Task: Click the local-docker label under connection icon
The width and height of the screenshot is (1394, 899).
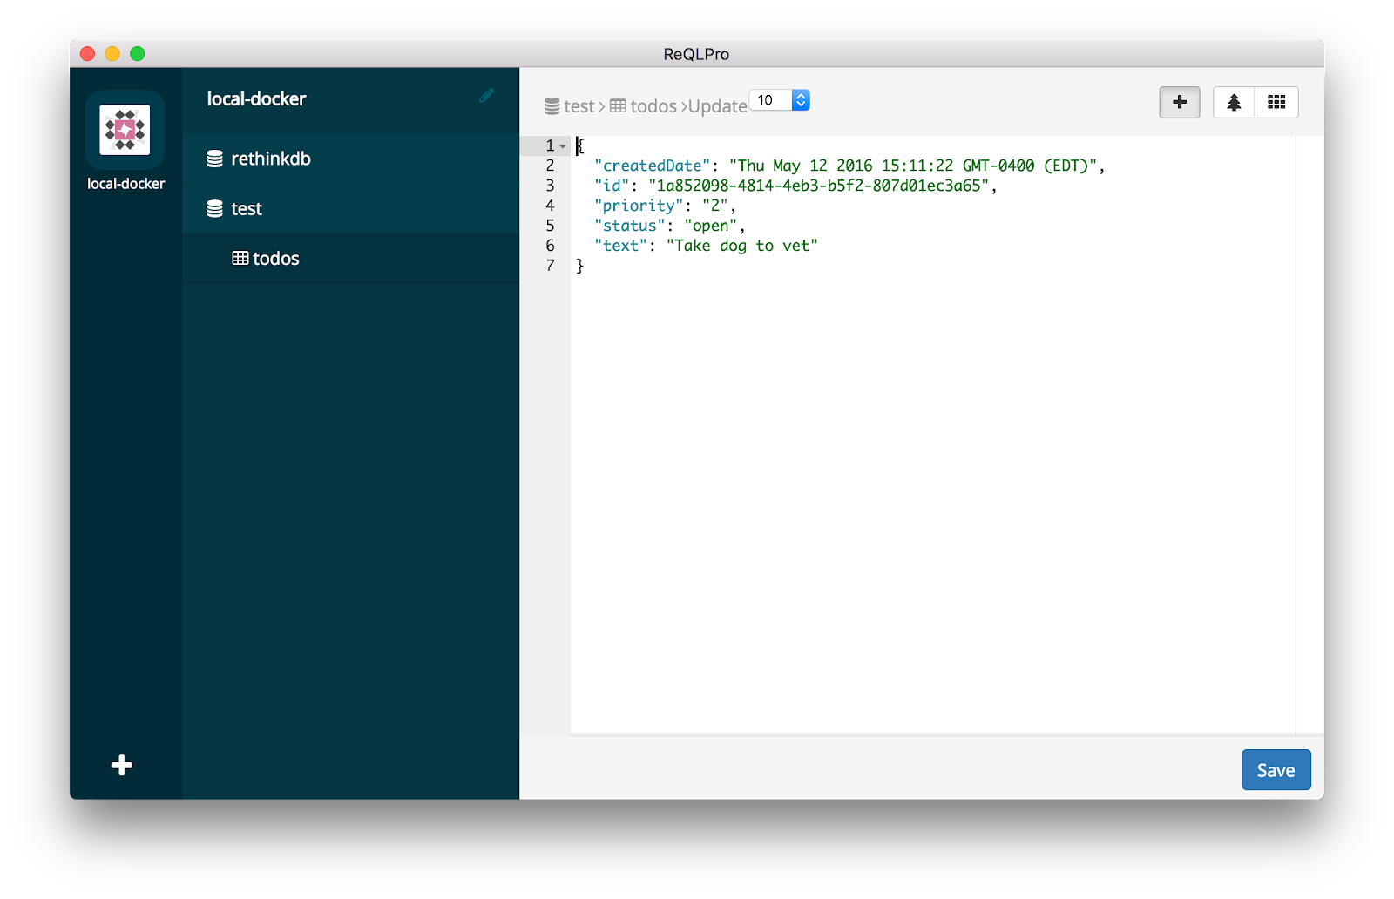Action: (125, 184)
